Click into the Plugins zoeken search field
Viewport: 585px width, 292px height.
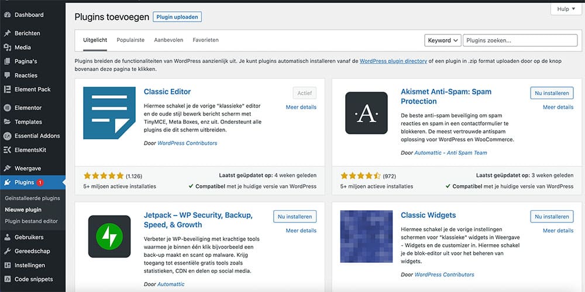tap(520, 41)
